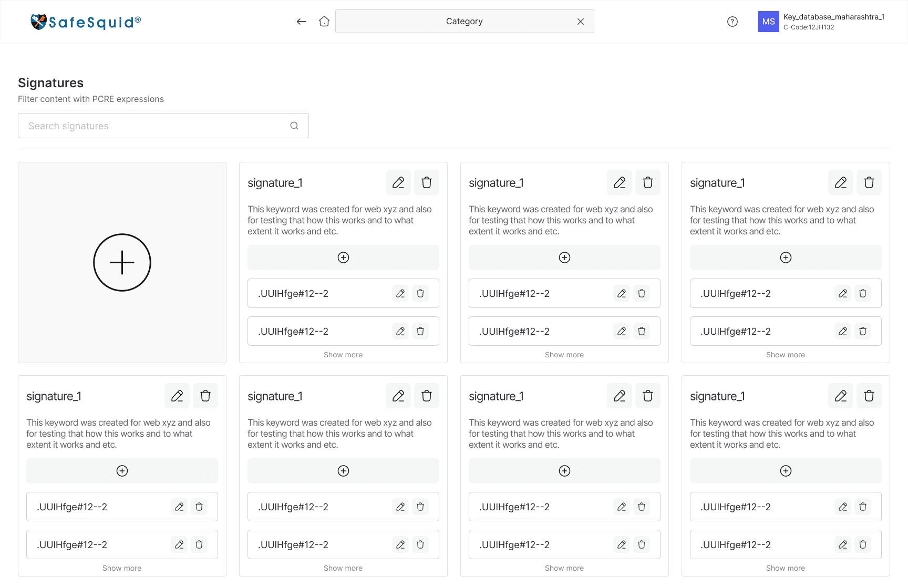
Task: Add a new signature with large plus card
Action: click(122, 262)
